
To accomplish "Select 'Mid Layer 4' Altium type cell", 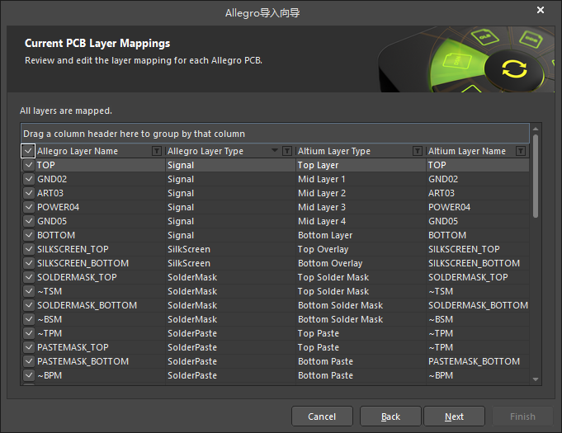I will click(x=361, y=221).
